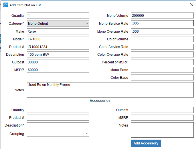The image size is (196, 149).
Task: Click into Product # field IR10001234
Action: [58, 47]
